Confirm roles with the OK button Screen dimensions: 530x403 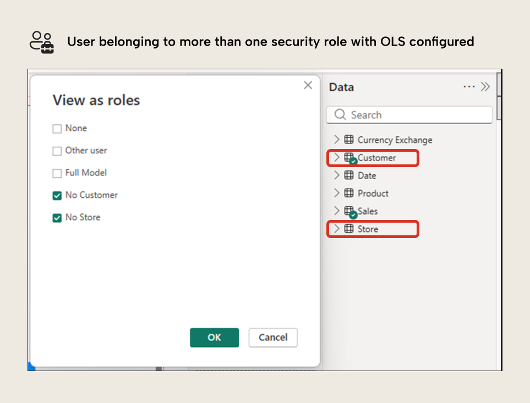coord(214,338)
